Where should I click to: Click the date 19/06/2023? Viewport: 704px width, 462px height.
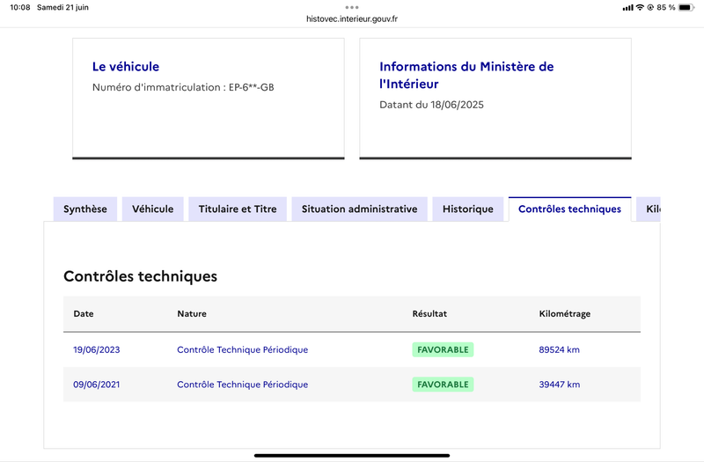(x=97, y=349)
